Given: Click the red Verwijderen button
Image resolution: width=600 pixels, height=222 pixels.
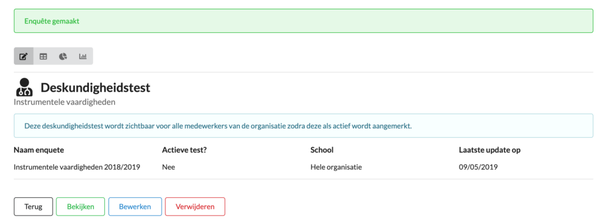Looking at the screenshot, I should coord(195,207).
